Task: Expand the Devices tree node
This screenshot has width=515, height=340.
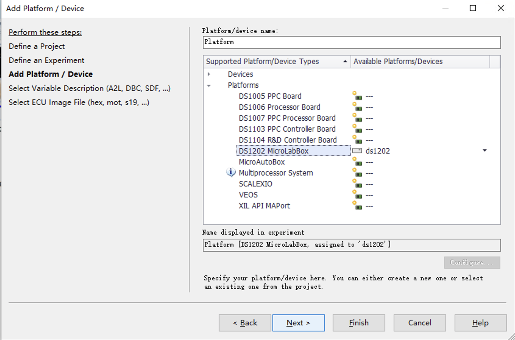Action: pos(209,74)
